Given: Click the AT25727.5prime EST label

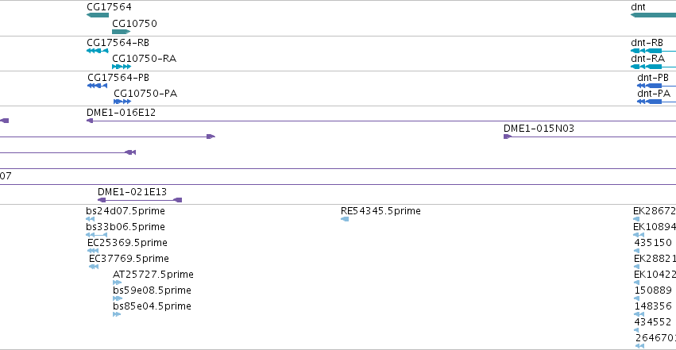Looking at the screenshot, I should pyautogui.click(x=153, y=275).
